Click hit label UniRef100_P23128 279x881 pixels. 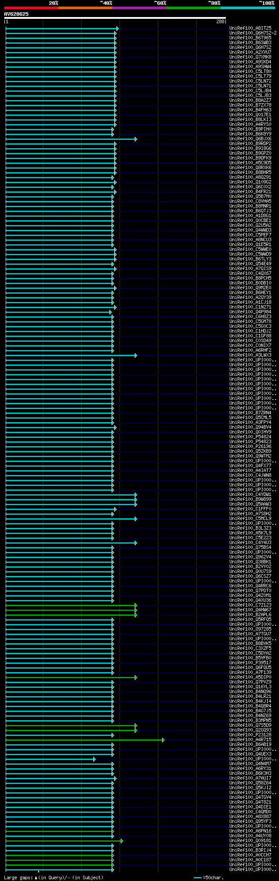click(250, 735)
